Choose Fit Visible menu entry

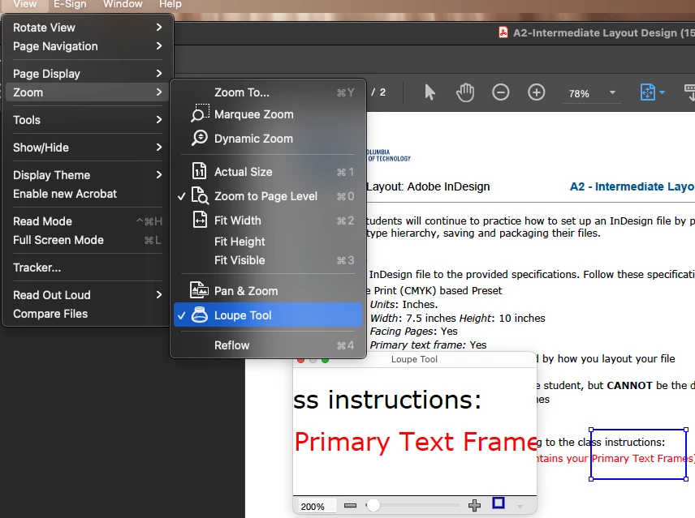[268, 260]
